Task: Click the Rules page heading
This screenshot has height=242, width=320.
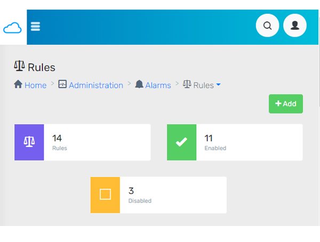Action: click(x=42, y=67)
